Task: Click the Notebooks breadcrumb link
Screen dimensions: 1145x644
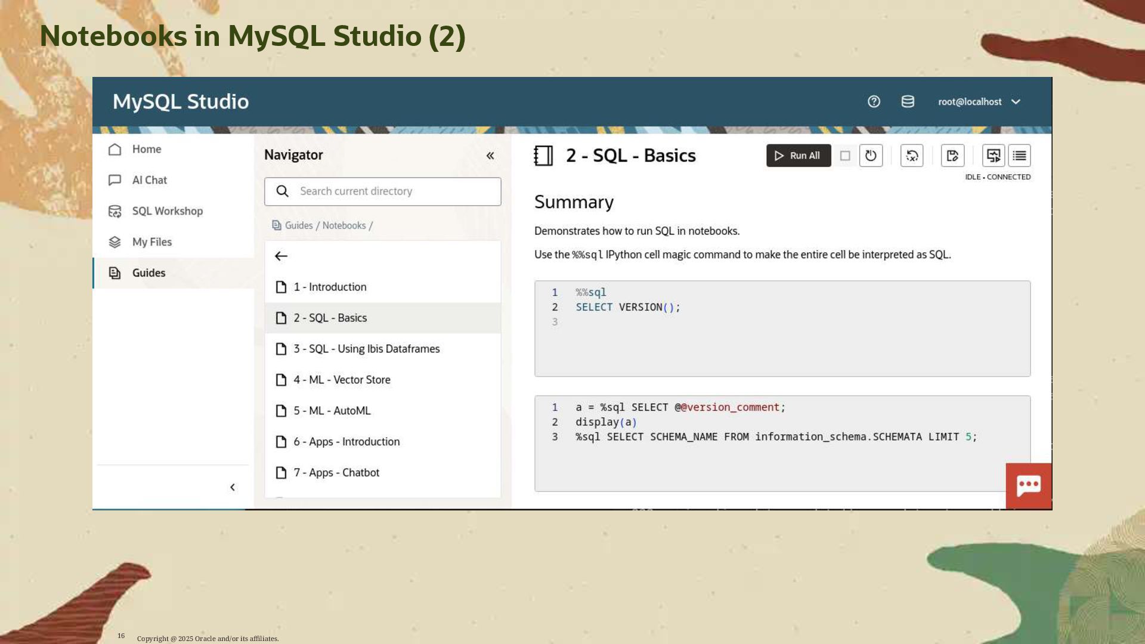Action: pyautogui.click(x=343, y=225)
